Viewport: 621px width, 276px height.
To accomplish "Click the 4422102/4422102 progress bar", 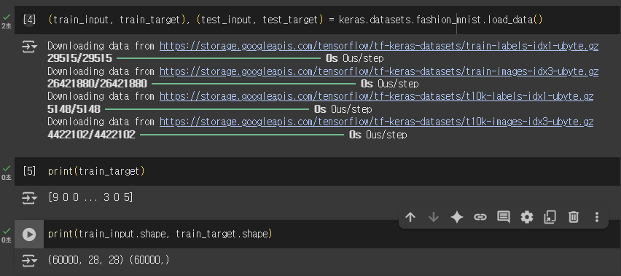I will (242, 135).
